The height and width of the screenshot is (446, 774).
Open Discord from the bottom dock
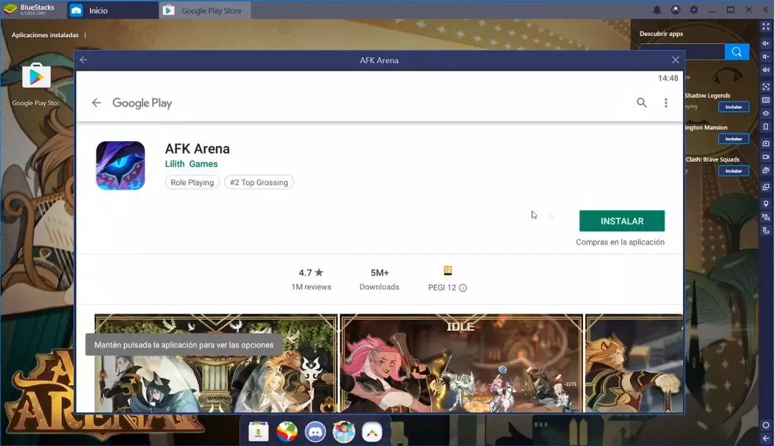point(316,432)
